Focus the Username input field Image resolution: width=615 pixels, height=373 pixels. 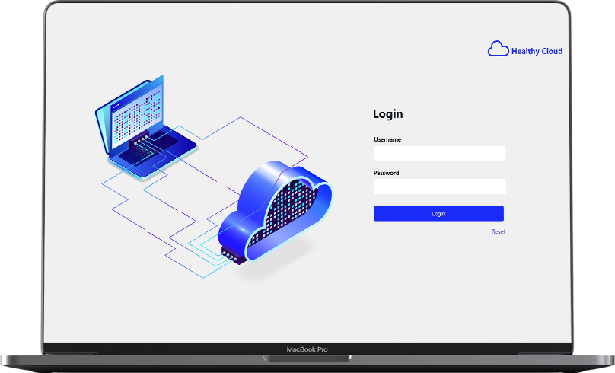coord(439,154)
